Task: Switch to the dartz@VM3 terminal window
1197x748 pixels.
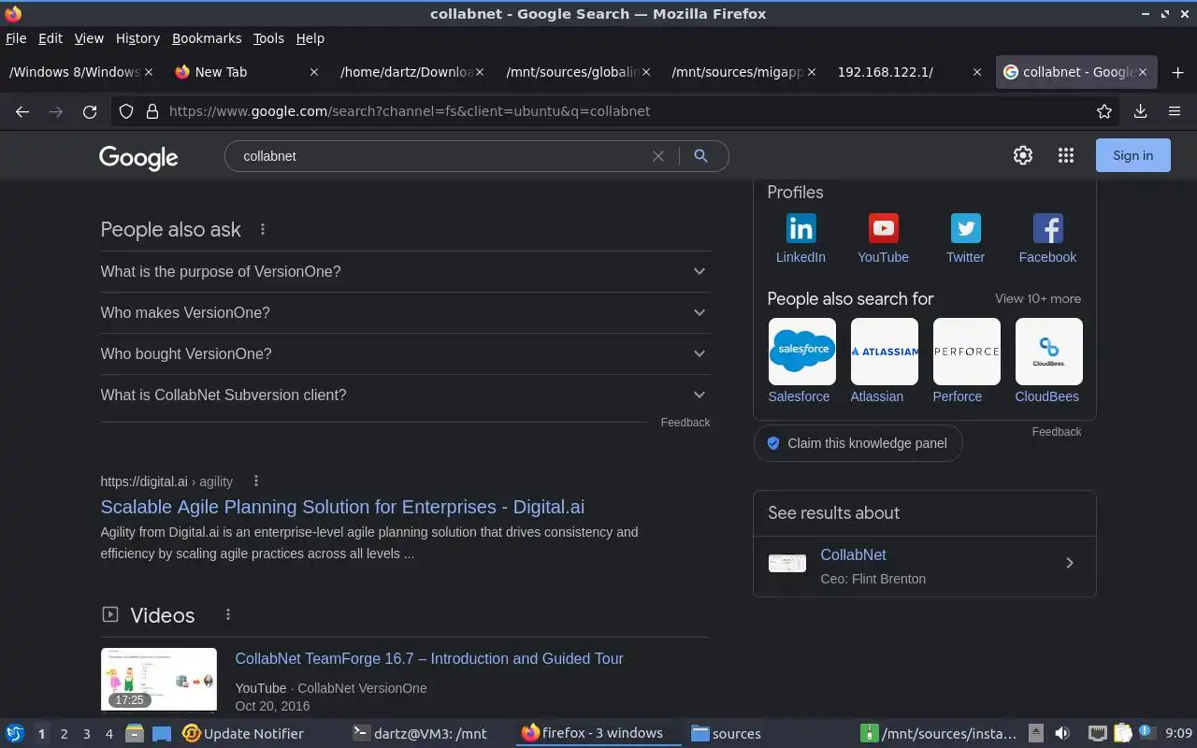Action: click(x=420, y=733)
